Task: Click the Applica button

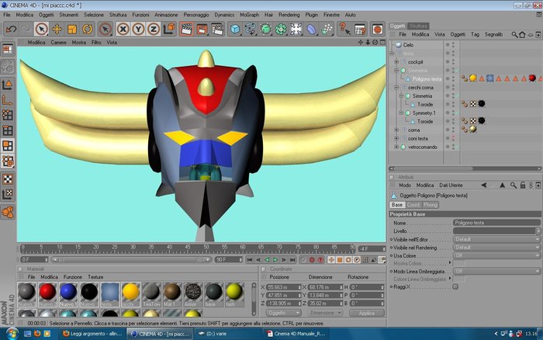Action: [367, 313]
